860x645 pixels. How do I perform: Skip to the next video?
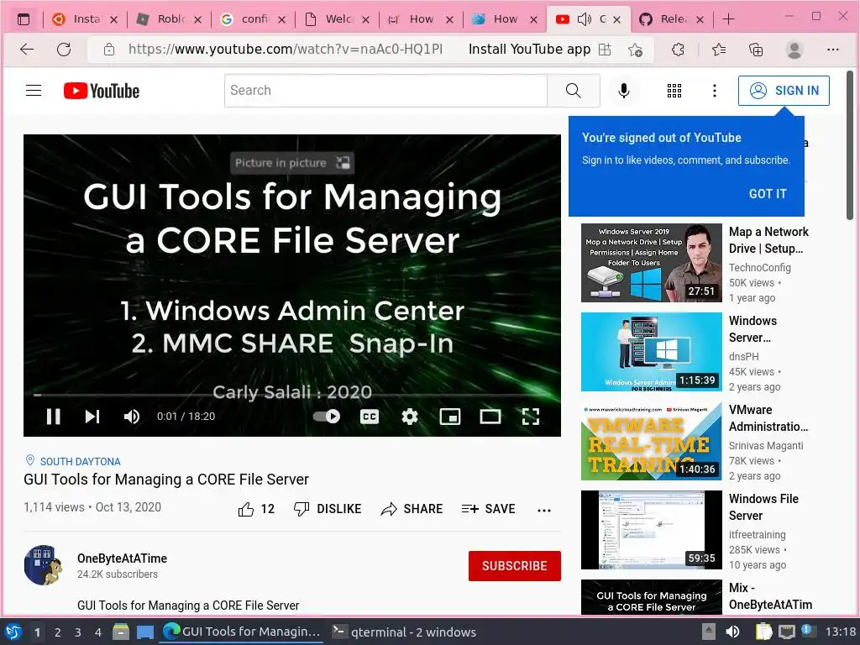point(92,417)
